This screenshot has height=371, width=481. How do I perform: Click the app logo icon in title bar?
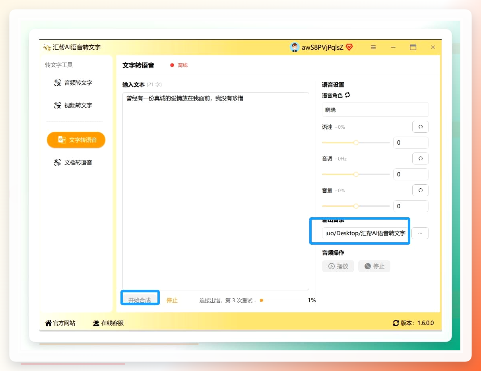(47, 47)
